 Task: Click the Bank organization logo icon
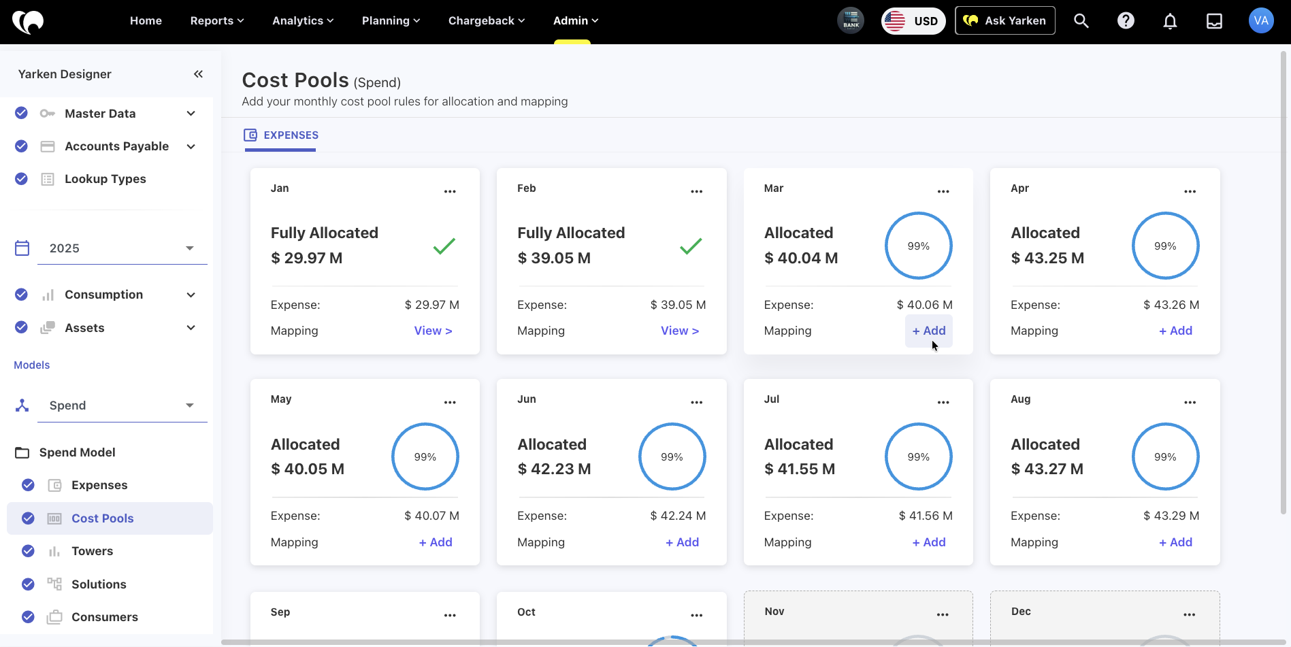(851, 21)
